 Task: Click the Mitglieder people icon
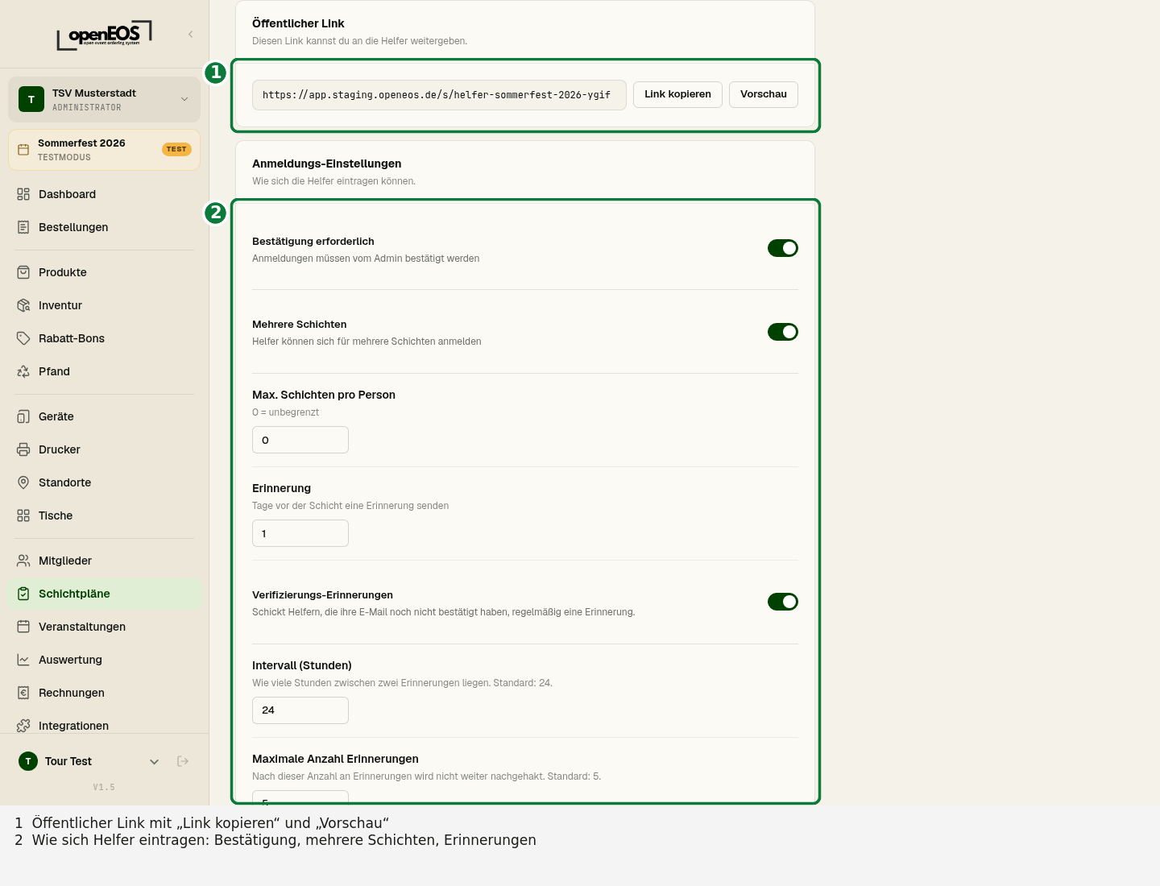[23, 561]
